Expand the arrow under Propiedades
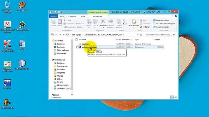 [134, 27]
